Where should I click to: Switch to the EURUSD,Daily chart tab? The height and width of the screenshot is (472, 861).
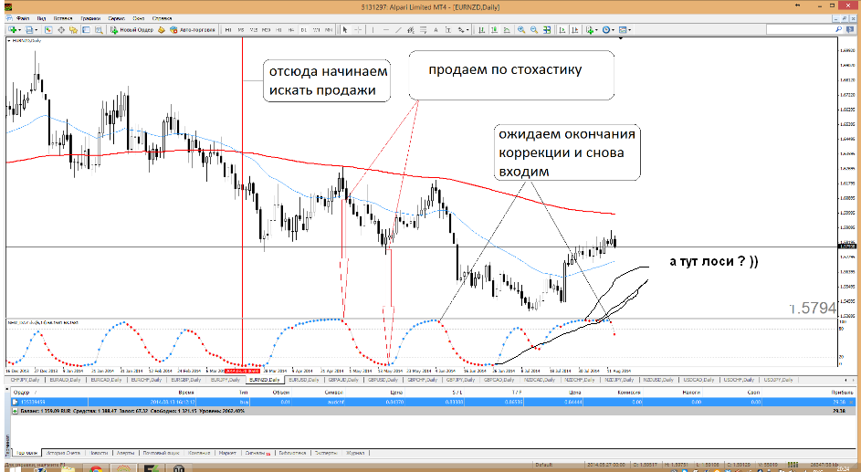(304, 380)
